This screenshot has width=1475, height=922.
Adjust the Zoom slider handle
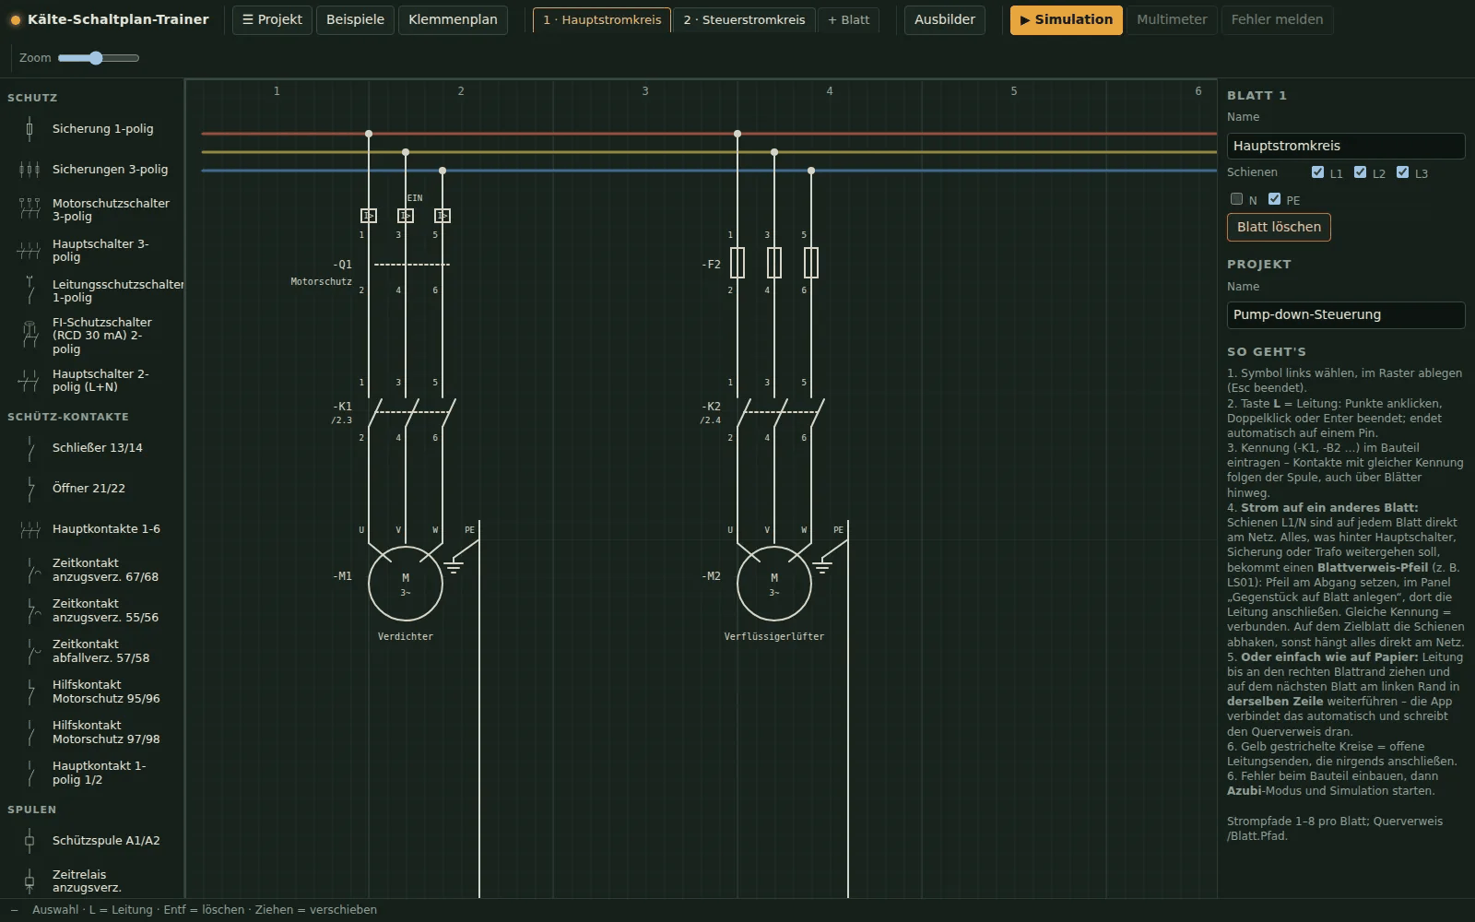(96, 58)
